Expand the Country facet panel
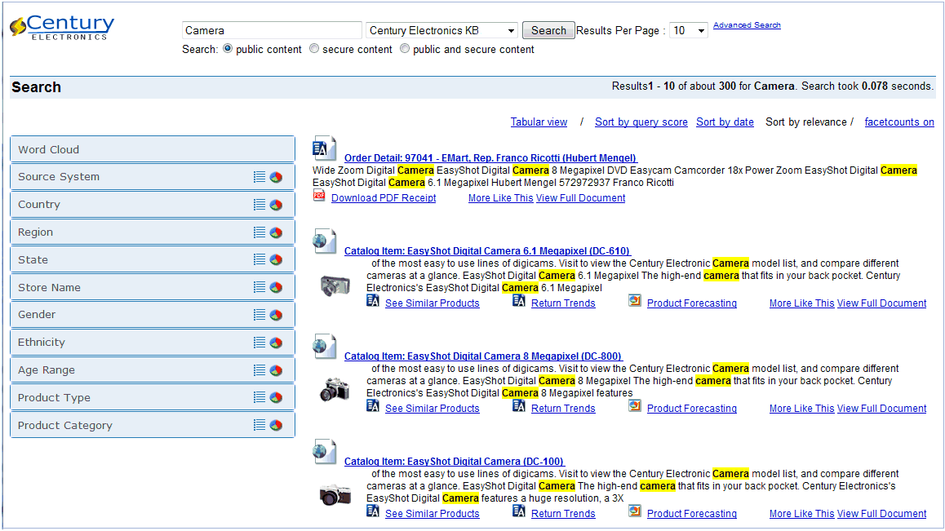 click(x=153, y=204)
